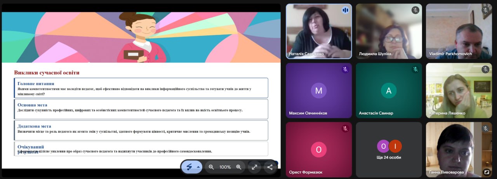Image resolution: width=497 pixels, height=179 pixels.
Task: Click the share icon in presentation toolbar
Action: 270,167
